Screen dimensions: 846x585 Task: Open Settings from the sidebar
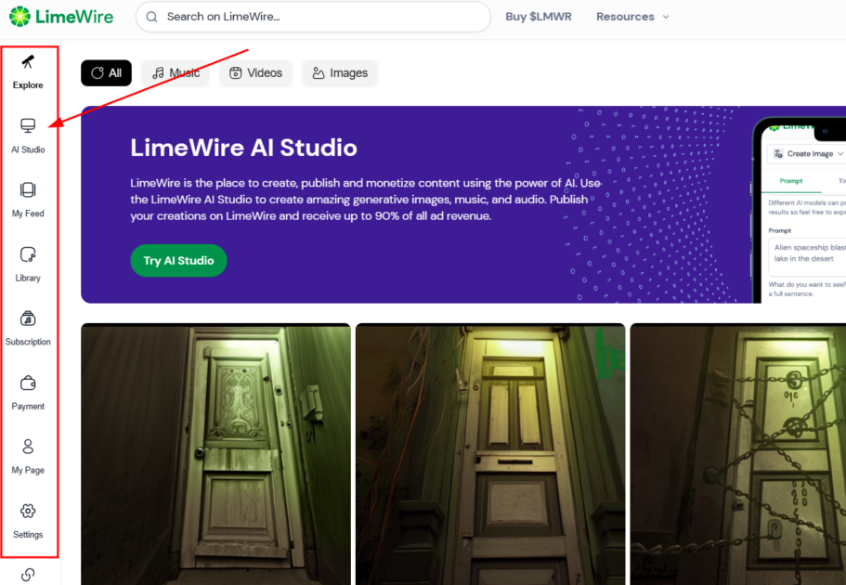click(28, 520)
